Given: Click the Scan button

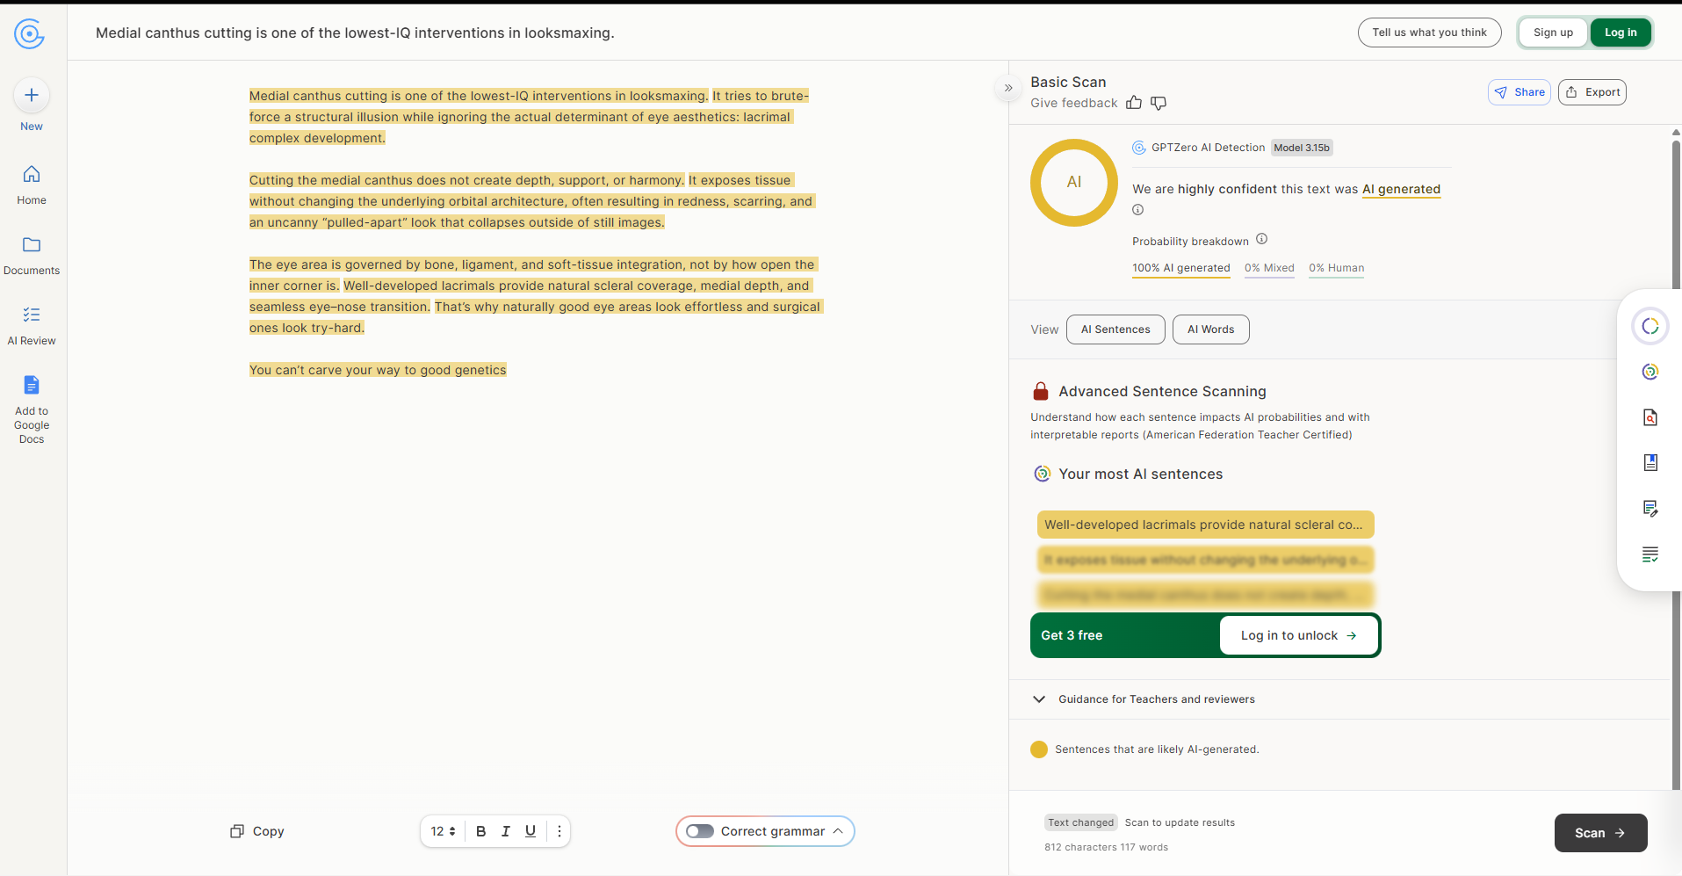Looking at the screenshot, I should [x=1600, y=833].
